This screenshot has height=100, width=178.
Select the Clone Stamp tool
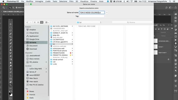(11, 50)
